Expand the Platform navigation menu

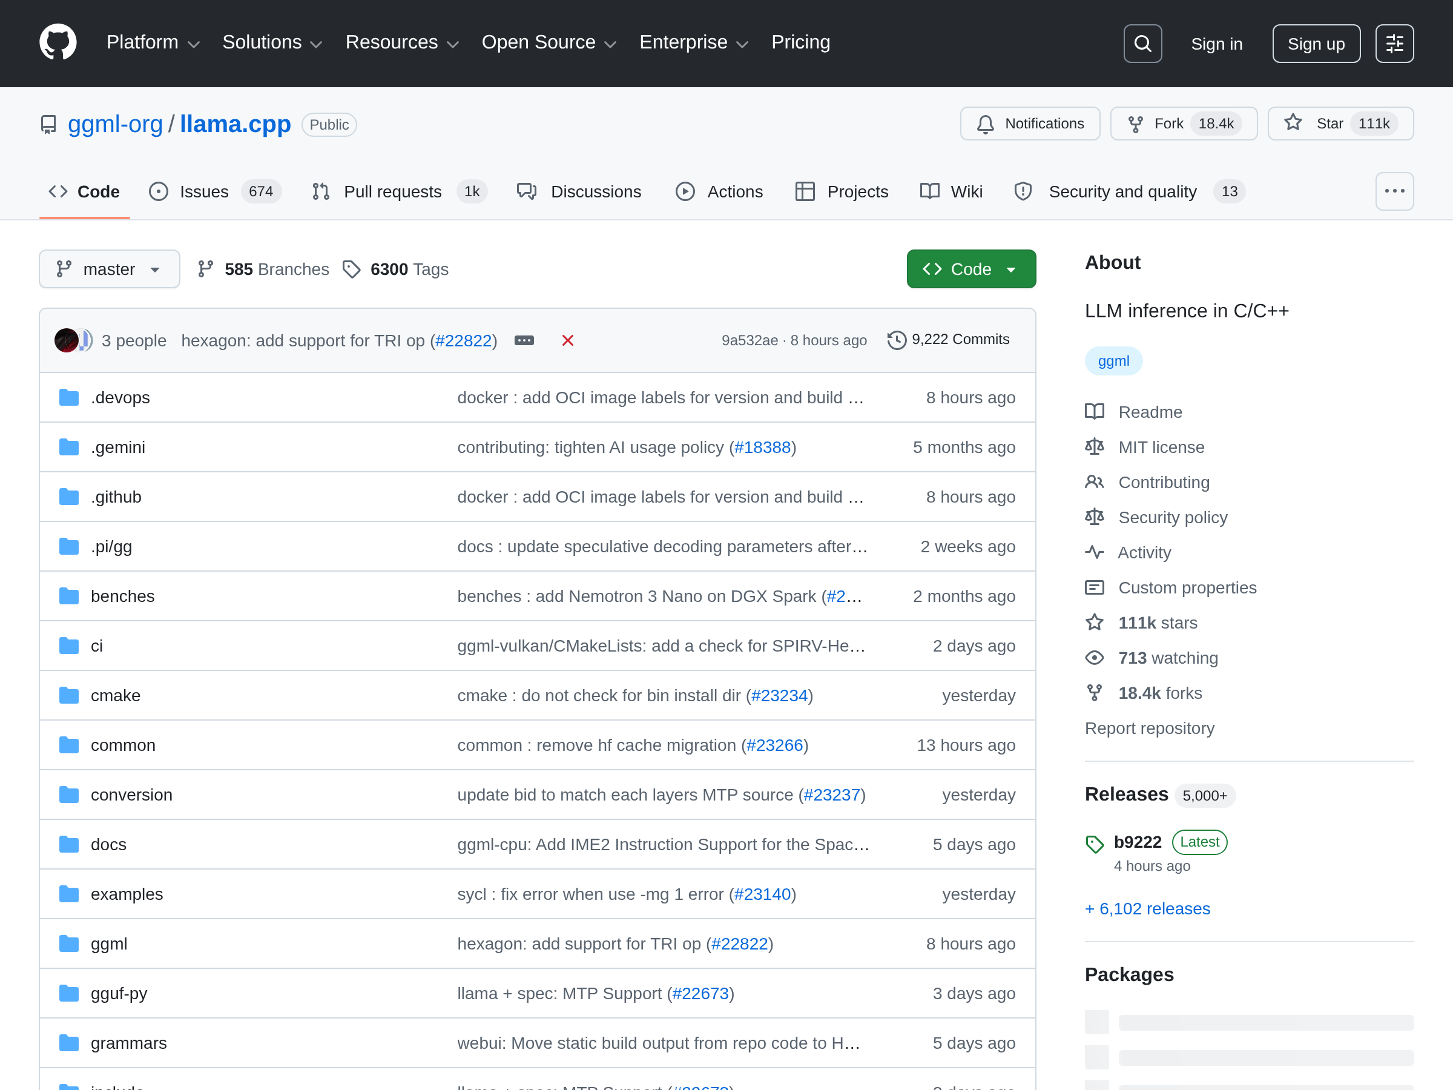pos(153,43)
